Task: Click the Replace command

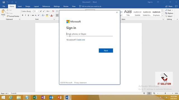Action: (x=169, y=13)
